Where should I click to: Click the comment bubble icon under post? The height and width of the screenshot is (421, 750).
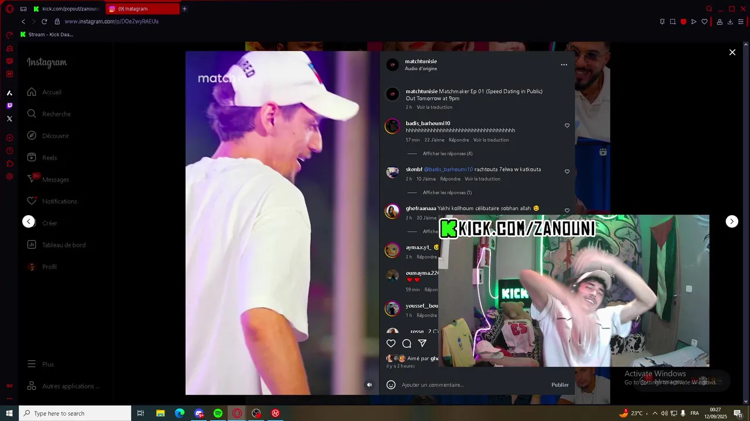point(407,343)
